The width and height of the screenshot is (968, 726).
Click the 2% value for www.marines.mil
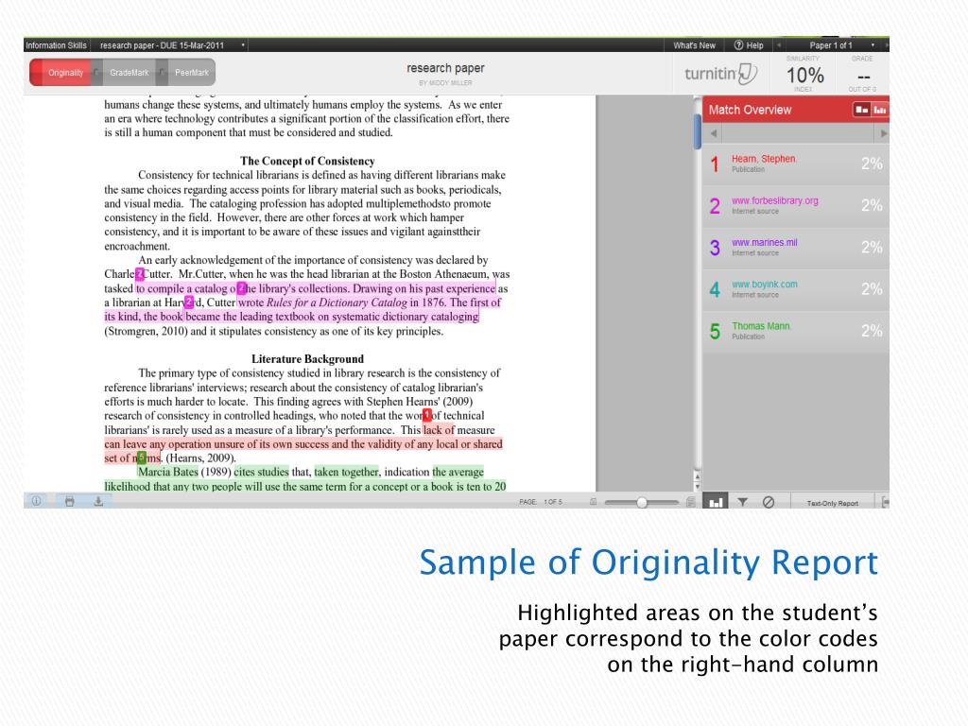click(x=872, y=248)
